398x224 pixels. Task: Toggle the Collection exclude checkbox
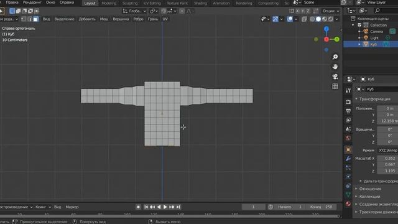pyautogui.click(x=359, y=25)
